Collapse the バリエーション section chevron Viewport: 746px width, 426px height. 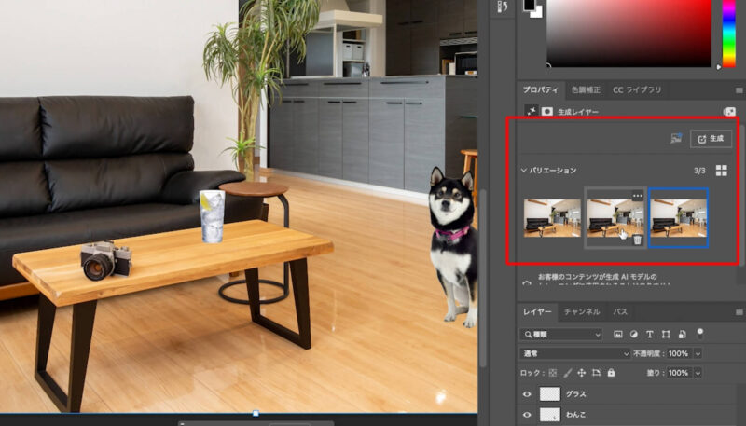coord(524,171)
